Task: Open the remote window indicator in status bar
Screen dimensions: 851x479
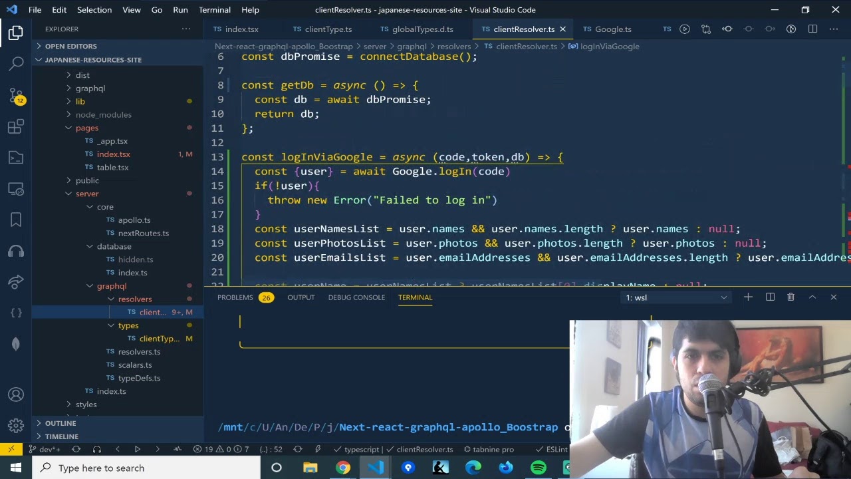Action: 11,449
